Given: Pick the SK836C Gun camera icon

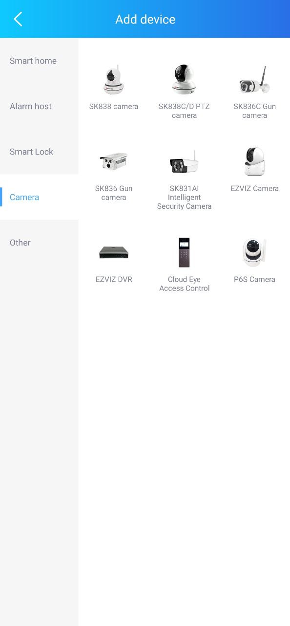Looking at the screenshot, I should (x=254, y=80).
